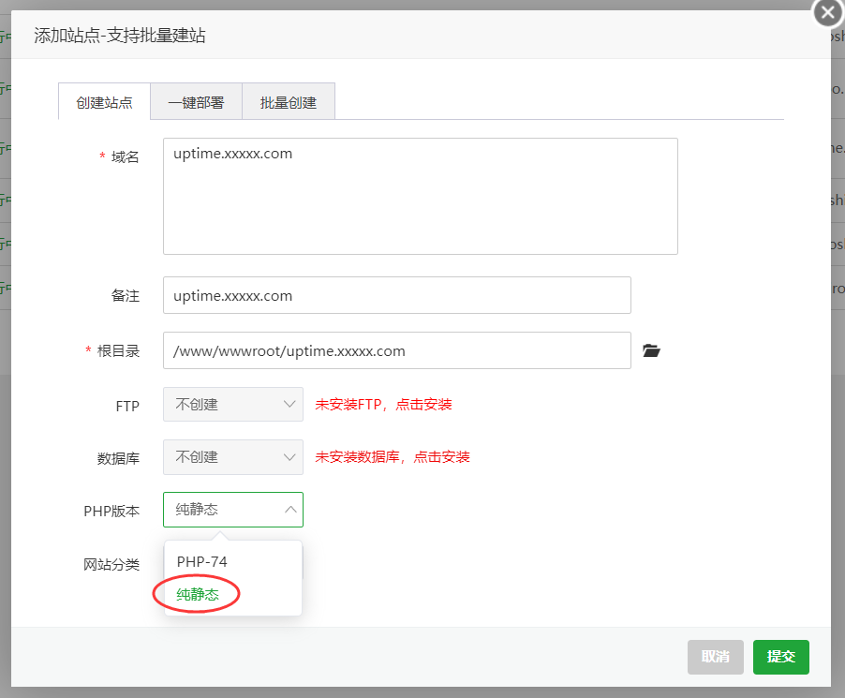Click the 未安装FTP，点击安装 link
845x698 pixels.
pyautogui.click(x=383, y=405)
